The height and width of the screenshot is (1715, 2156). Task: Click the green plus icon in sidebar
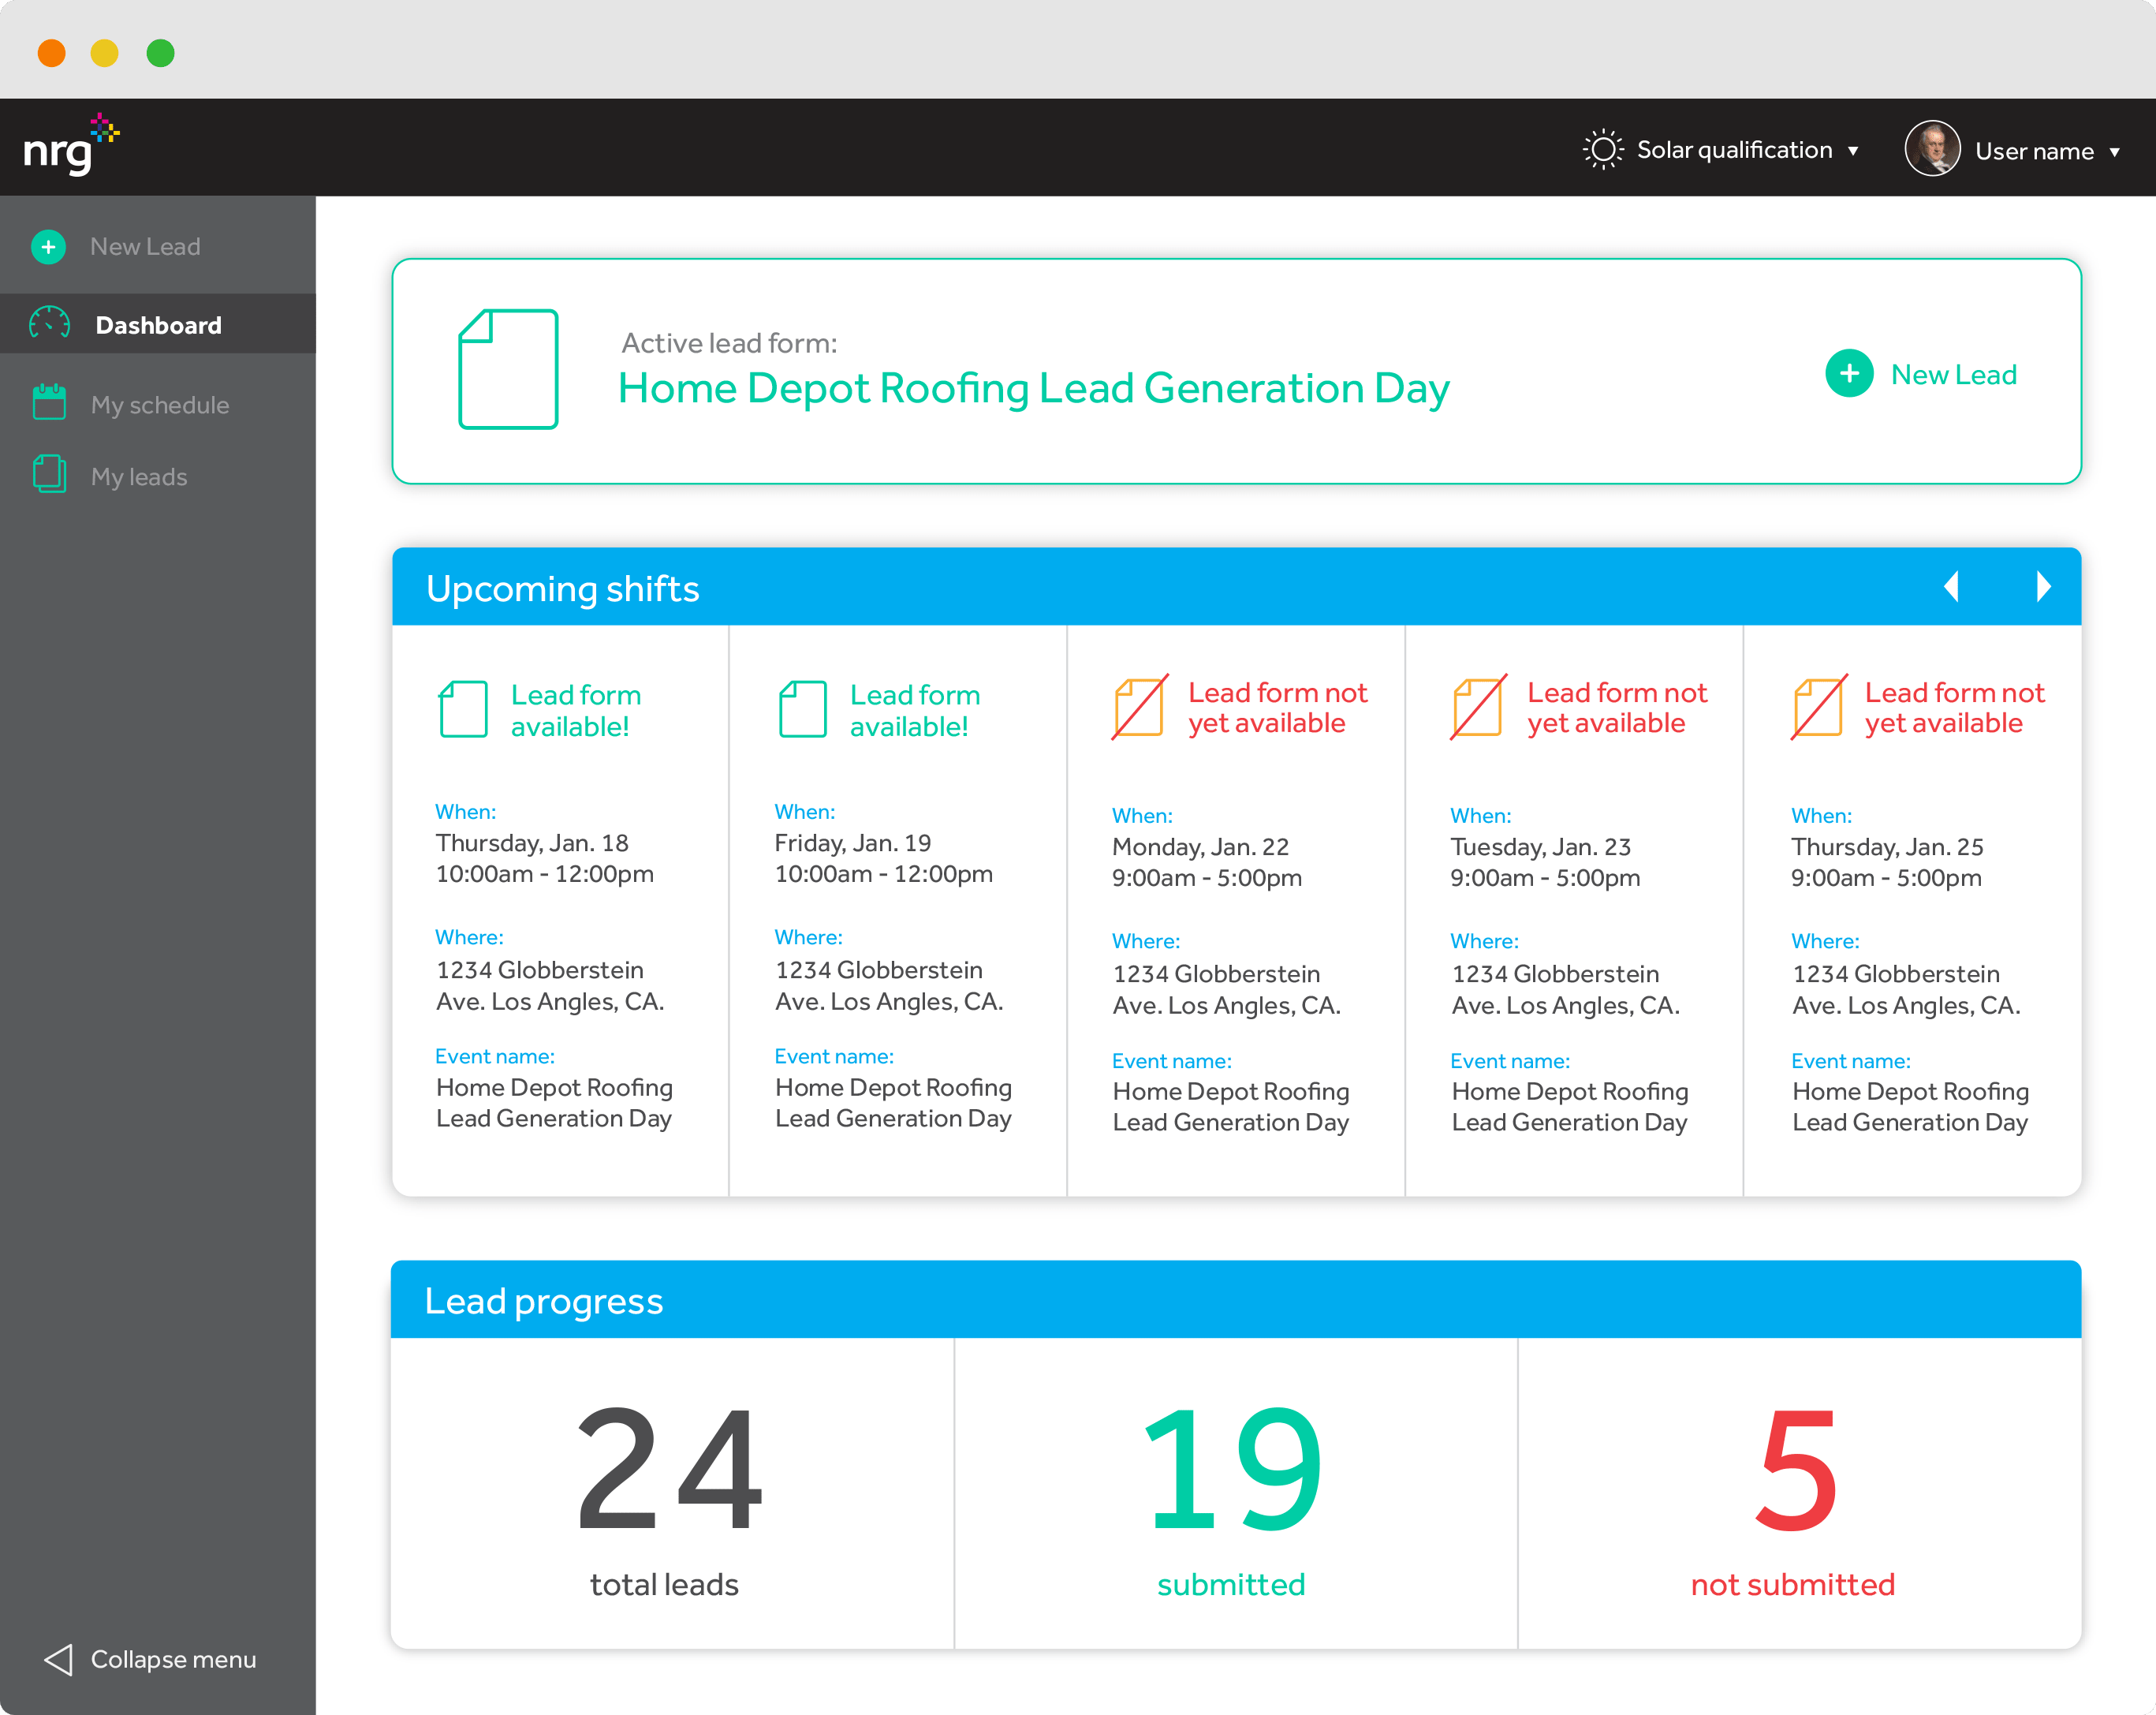click(x=49, y=246)
